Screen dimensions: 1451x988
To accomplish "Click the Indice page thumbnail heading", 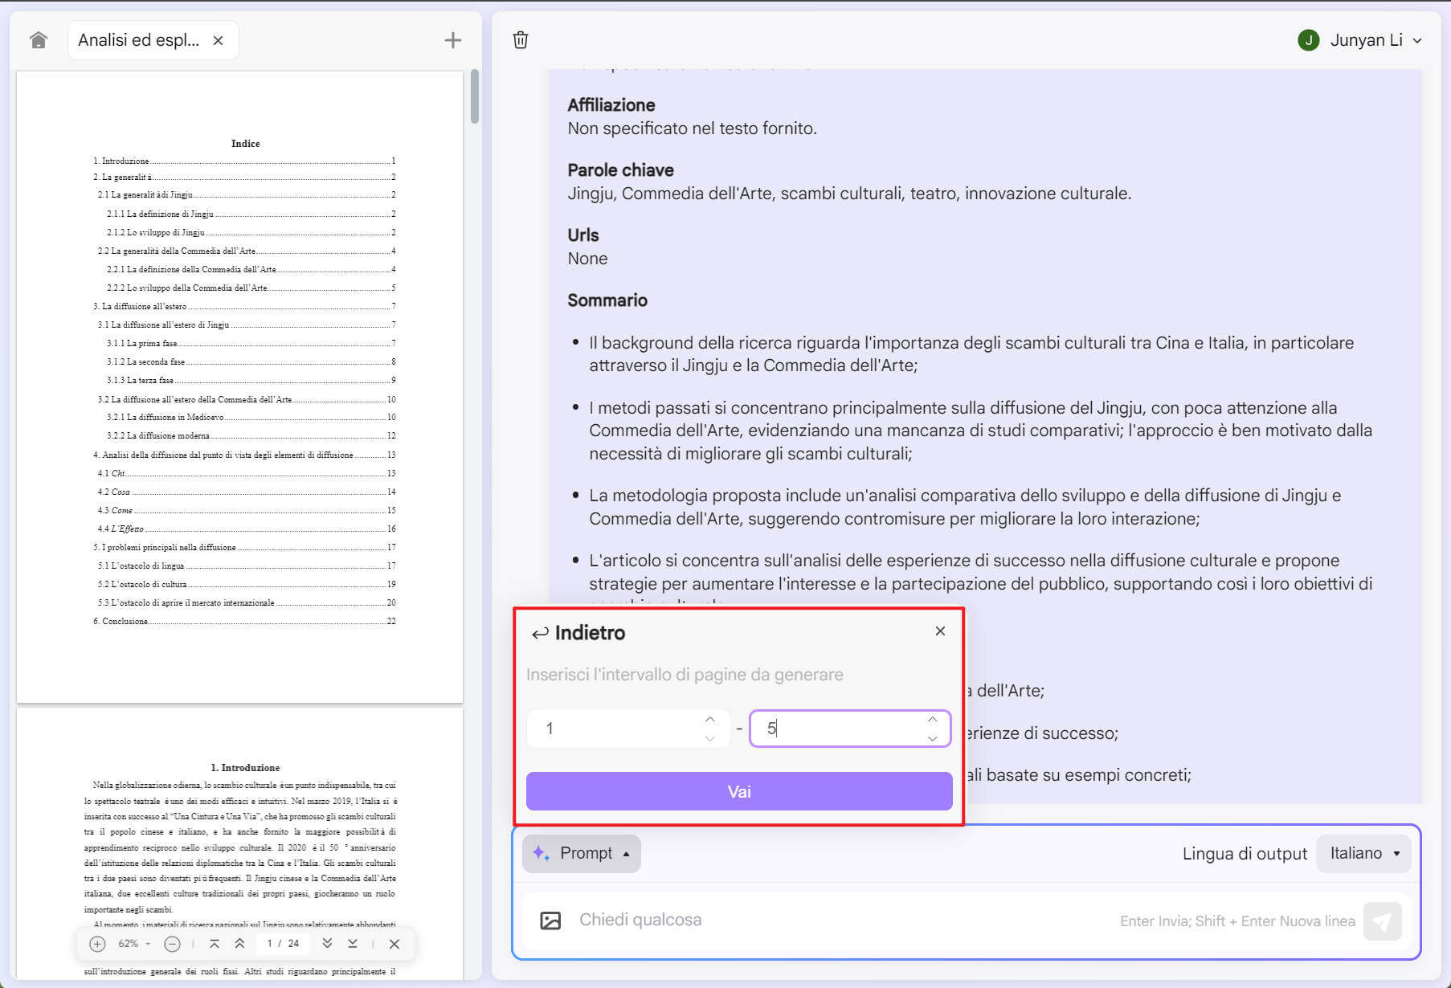I will pyautogui.click(x=246, y=144).
